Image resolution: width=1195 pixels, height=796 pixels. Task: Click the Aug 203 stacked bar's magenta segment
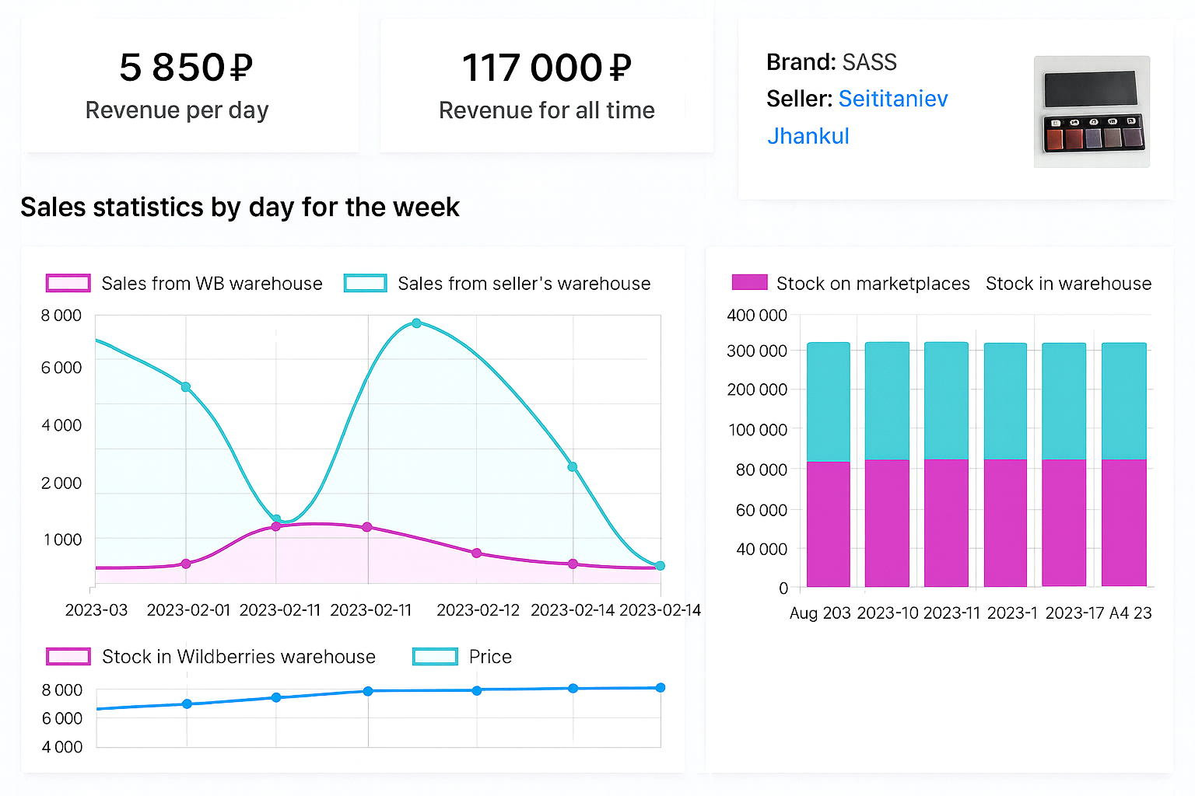(829, 525)
